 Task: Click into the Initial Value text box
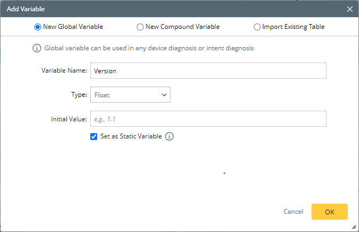(208, 118)
